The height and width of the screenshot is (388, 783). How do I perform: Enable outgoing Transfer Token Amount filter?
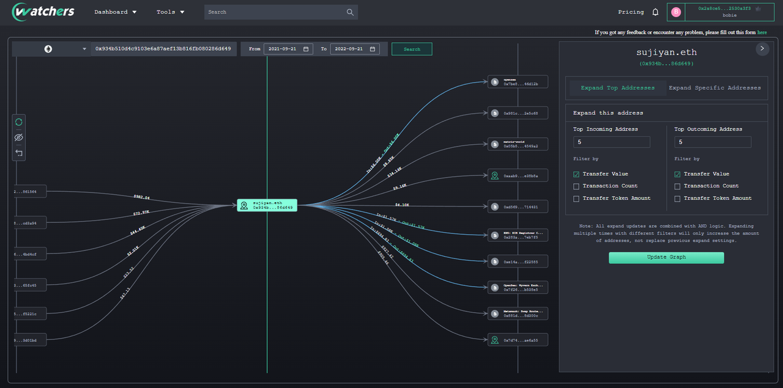678,199
